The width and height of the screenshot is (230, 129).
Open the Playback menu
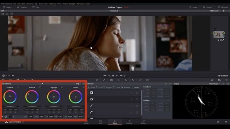click(52, 4)
